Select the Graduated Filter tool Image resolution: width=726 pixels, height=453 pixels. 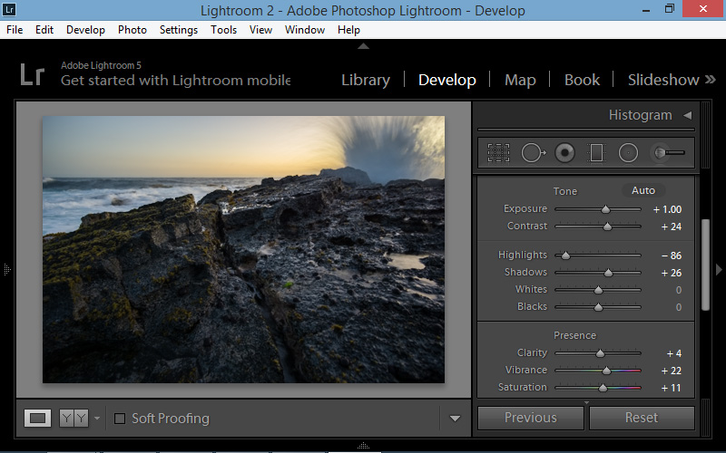pos(596,153)
